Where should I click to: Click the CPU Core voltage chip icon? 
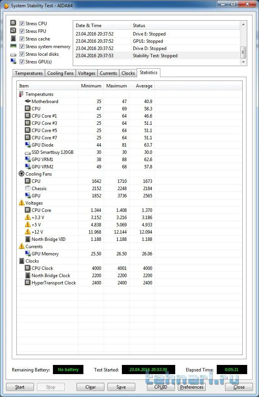[x=27, y=210]
